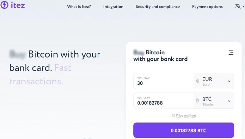
Task: Click the Fast transactions hero text
Action: (x=40, y=75)
